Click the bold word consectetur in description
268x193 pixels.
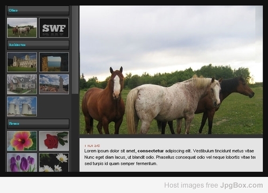[151, 151]
